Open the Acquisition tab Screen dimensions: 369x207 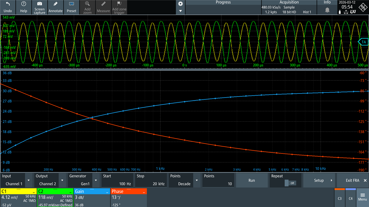[x=289, y=2]
